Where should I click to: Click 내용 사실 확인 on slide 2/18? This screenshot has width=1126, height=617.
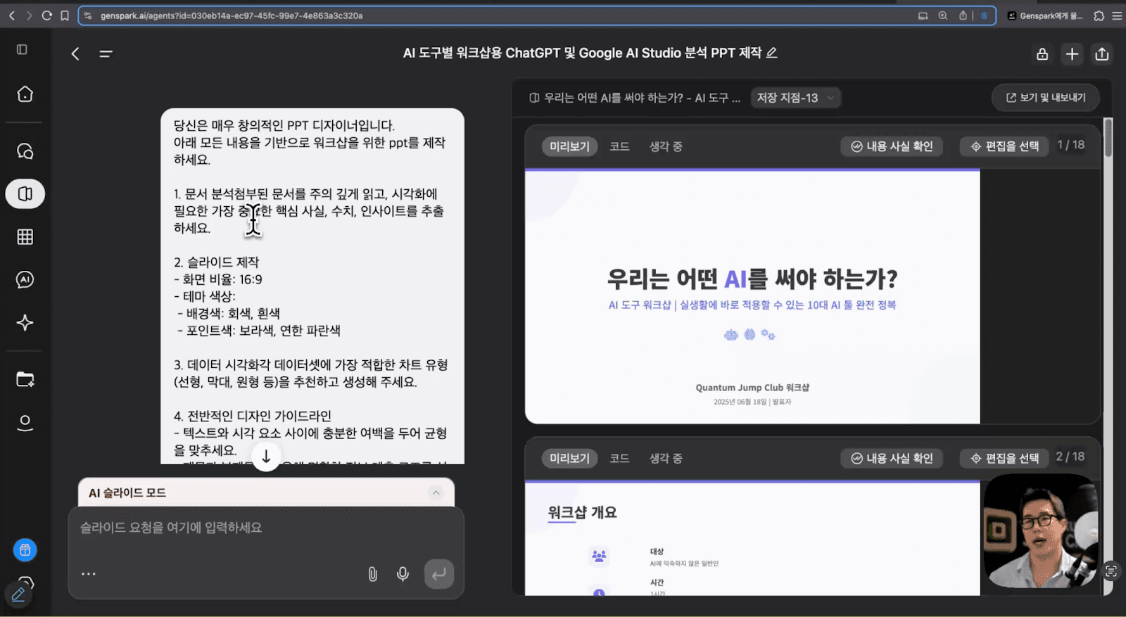[892, 458]
